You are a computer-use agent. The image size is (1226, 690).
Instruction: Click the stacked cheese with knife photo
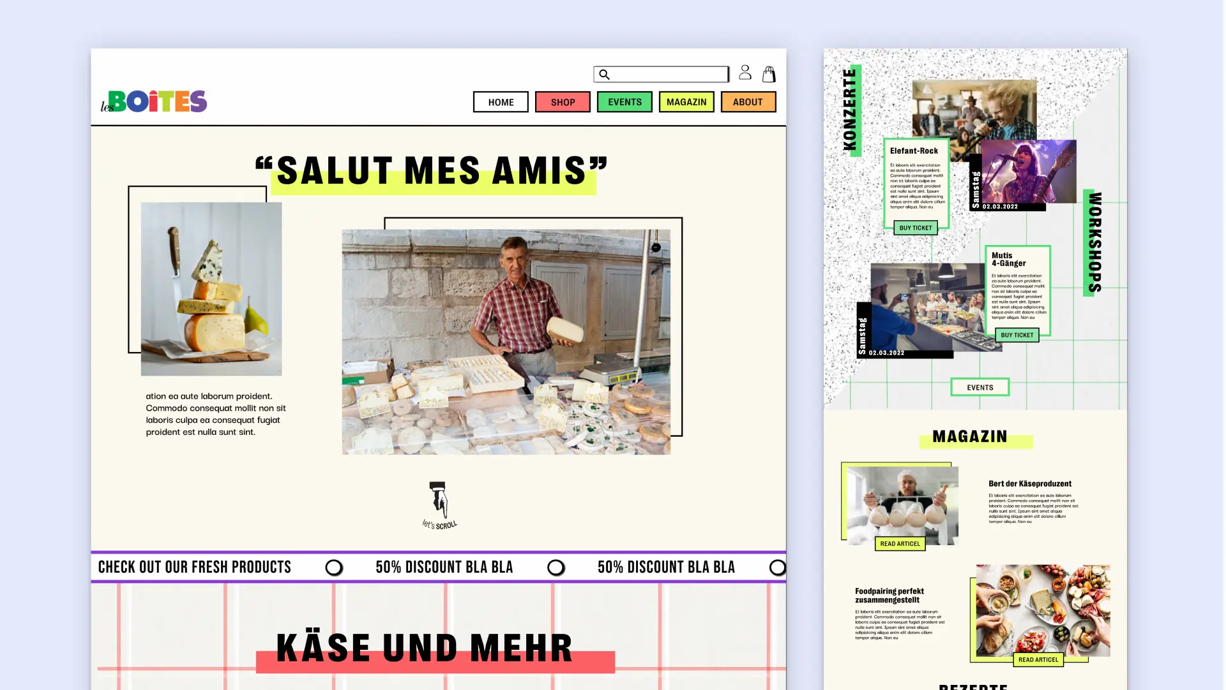point(211,289)
